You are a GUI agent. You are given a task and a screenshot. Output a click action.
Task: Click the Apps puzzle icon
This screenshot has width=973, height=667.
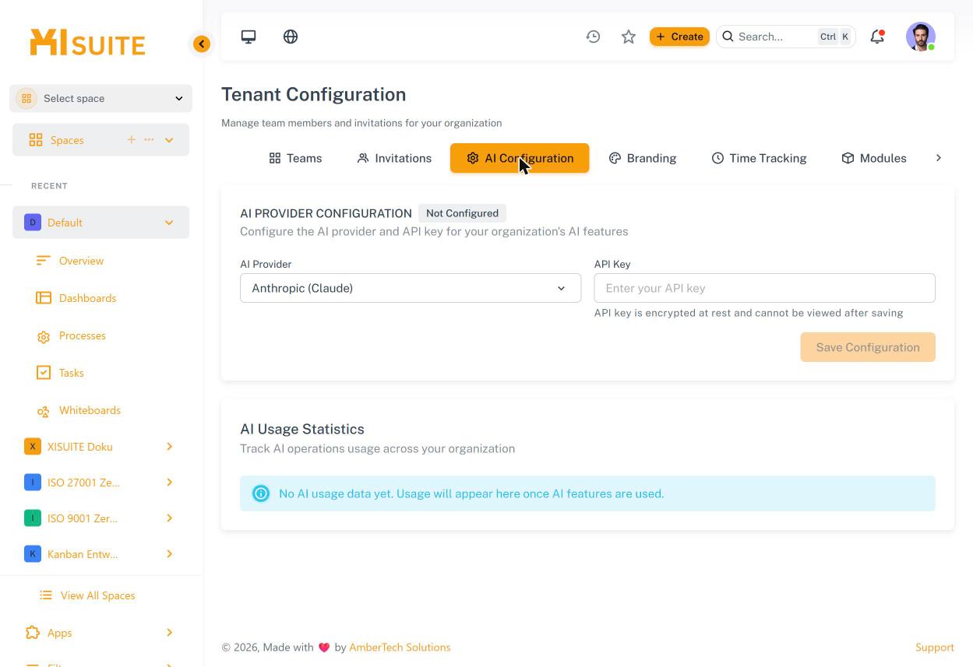click(x=33, y=633)
